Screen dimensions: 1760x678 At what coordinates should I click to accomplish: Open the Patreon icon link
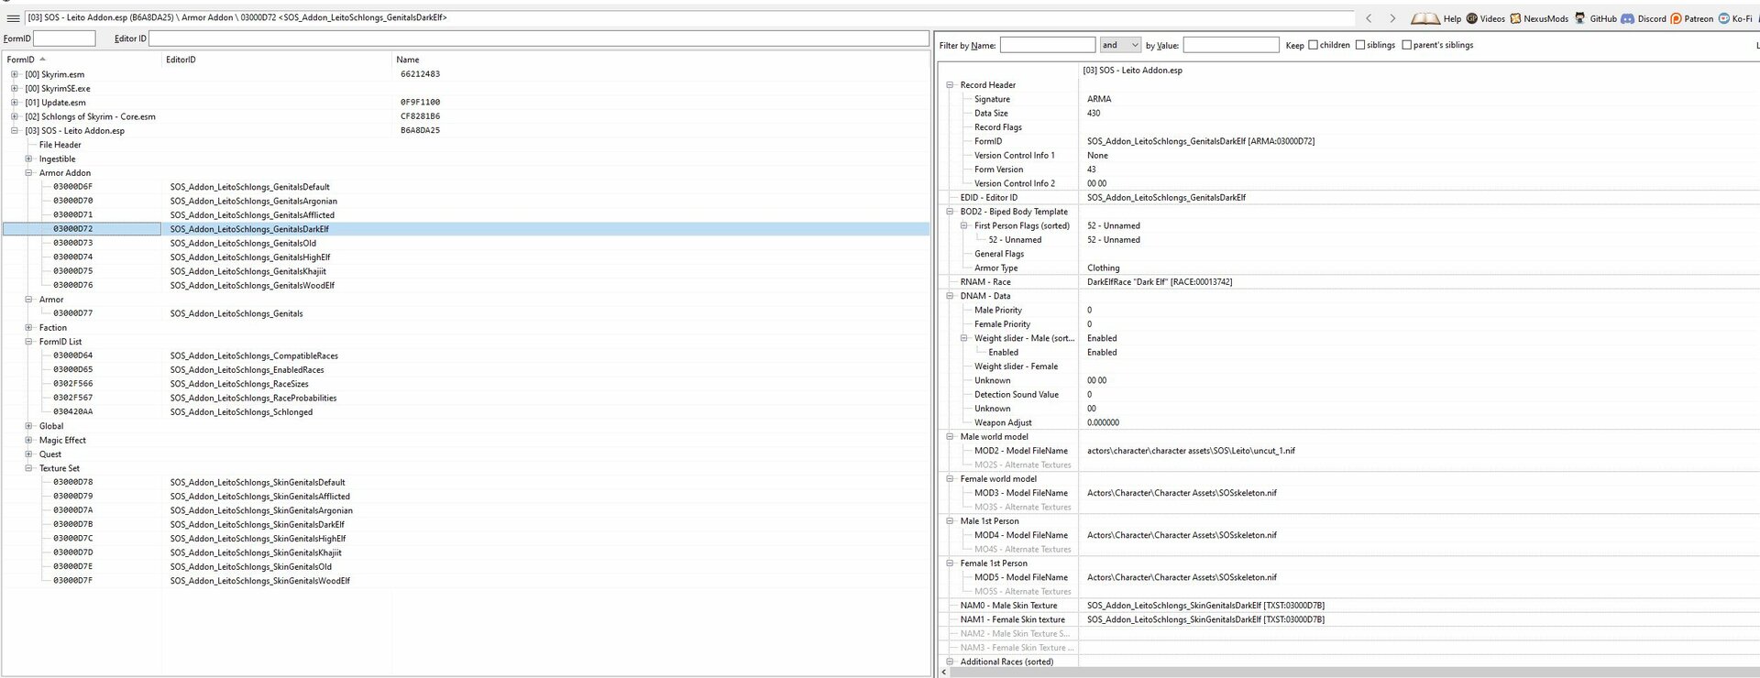[x=1676, y=18]
